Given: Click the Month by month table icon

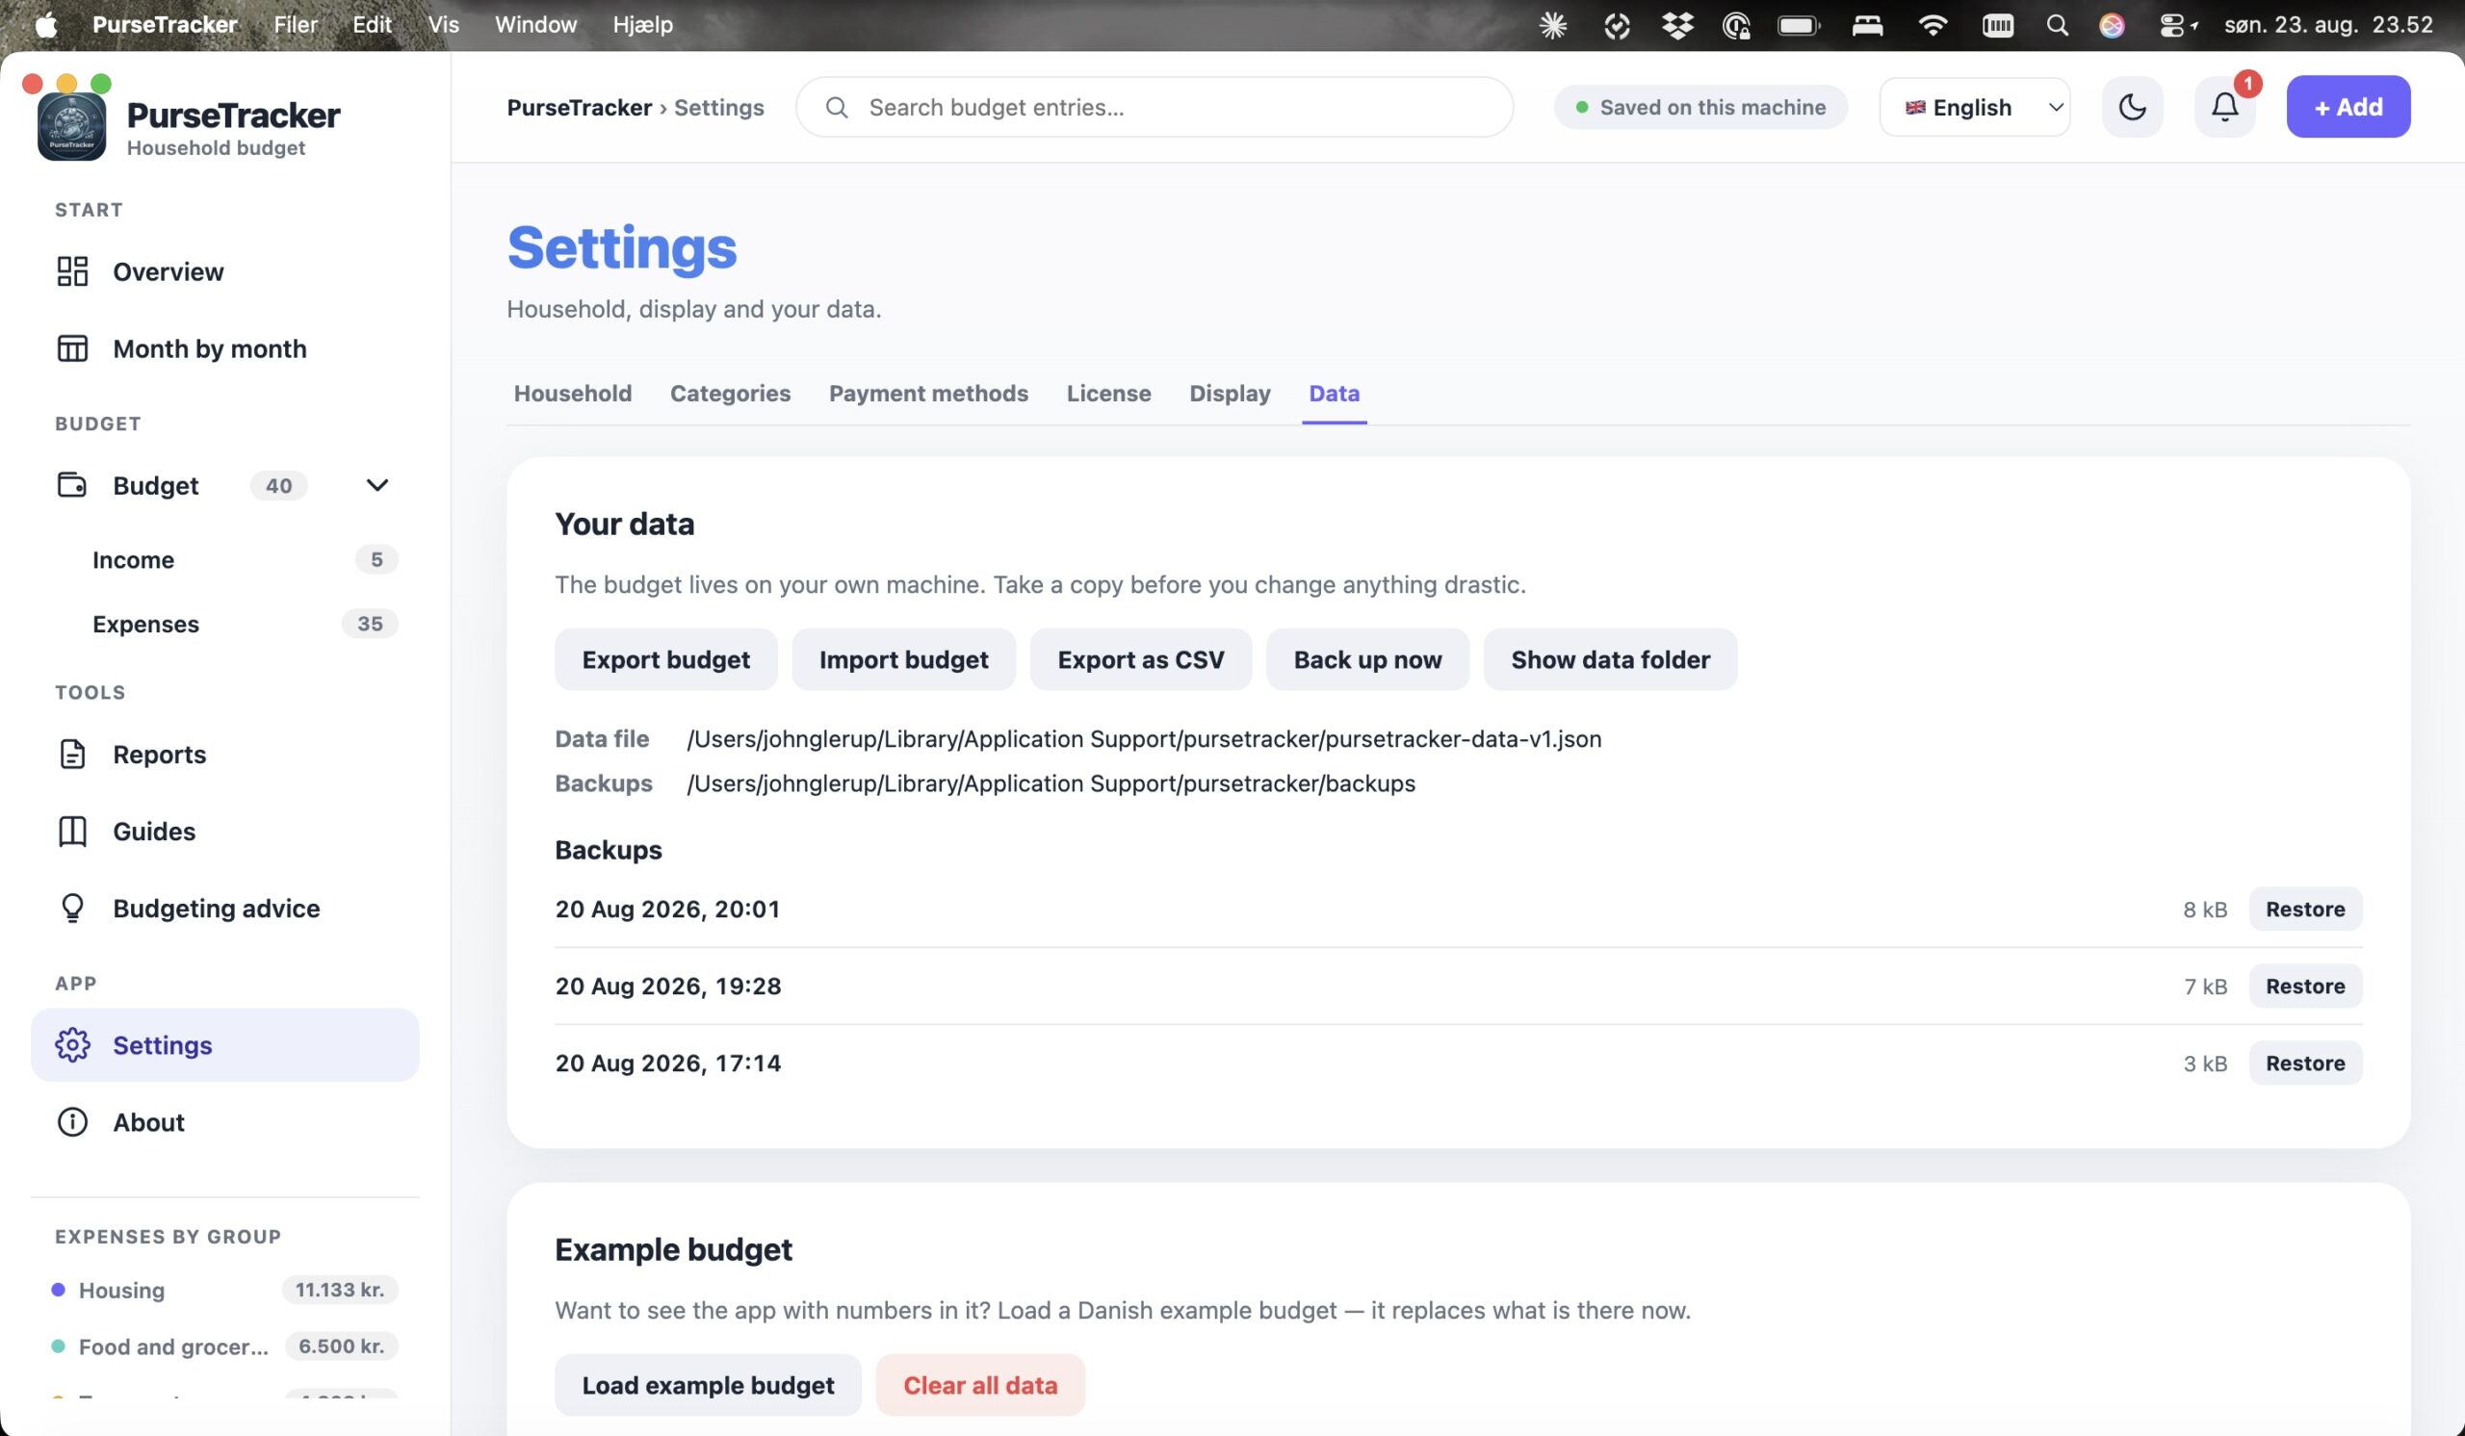Looking at the screenshot, I should tap(72, 348).
